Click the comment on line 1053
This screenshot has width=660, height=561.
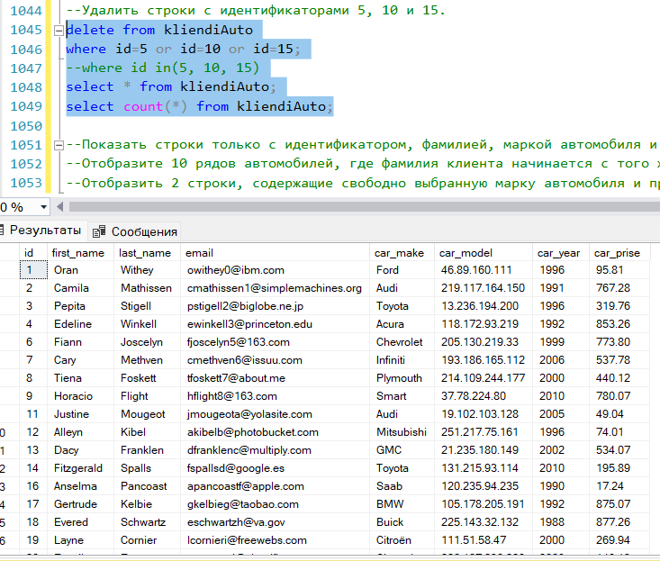coord(363,184)
